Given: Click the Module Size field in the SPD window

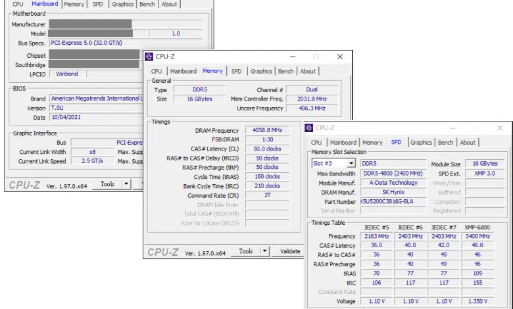Looking at the screenshot, I should click(x=485, y=164).
